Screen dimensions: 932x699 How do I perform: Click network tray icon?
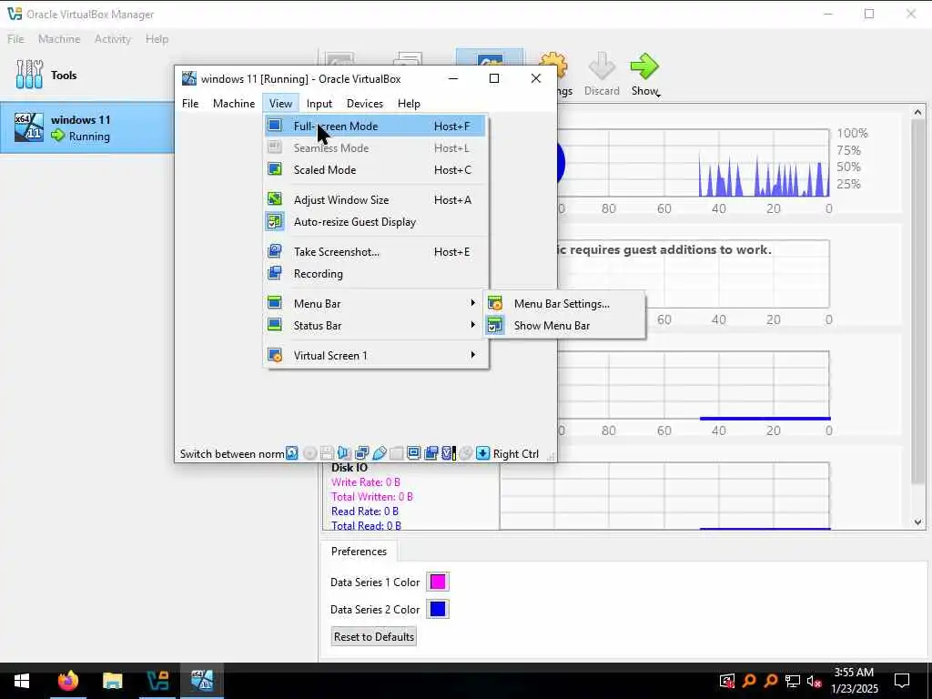click(x=793, y=681)
